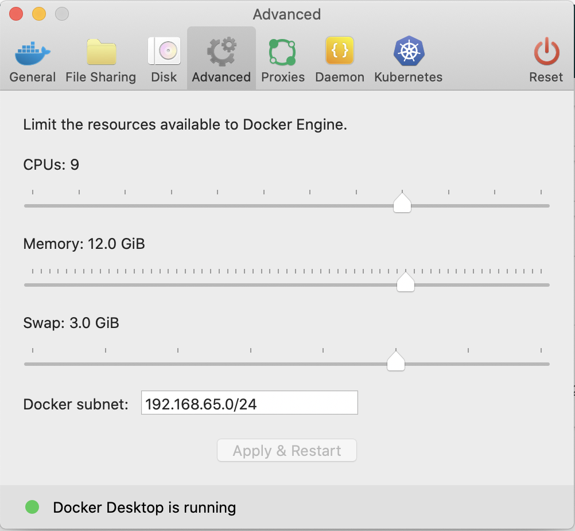The image size is (575, 531).
Task: Click the File Sharing tab label
Action: (101, 77)
